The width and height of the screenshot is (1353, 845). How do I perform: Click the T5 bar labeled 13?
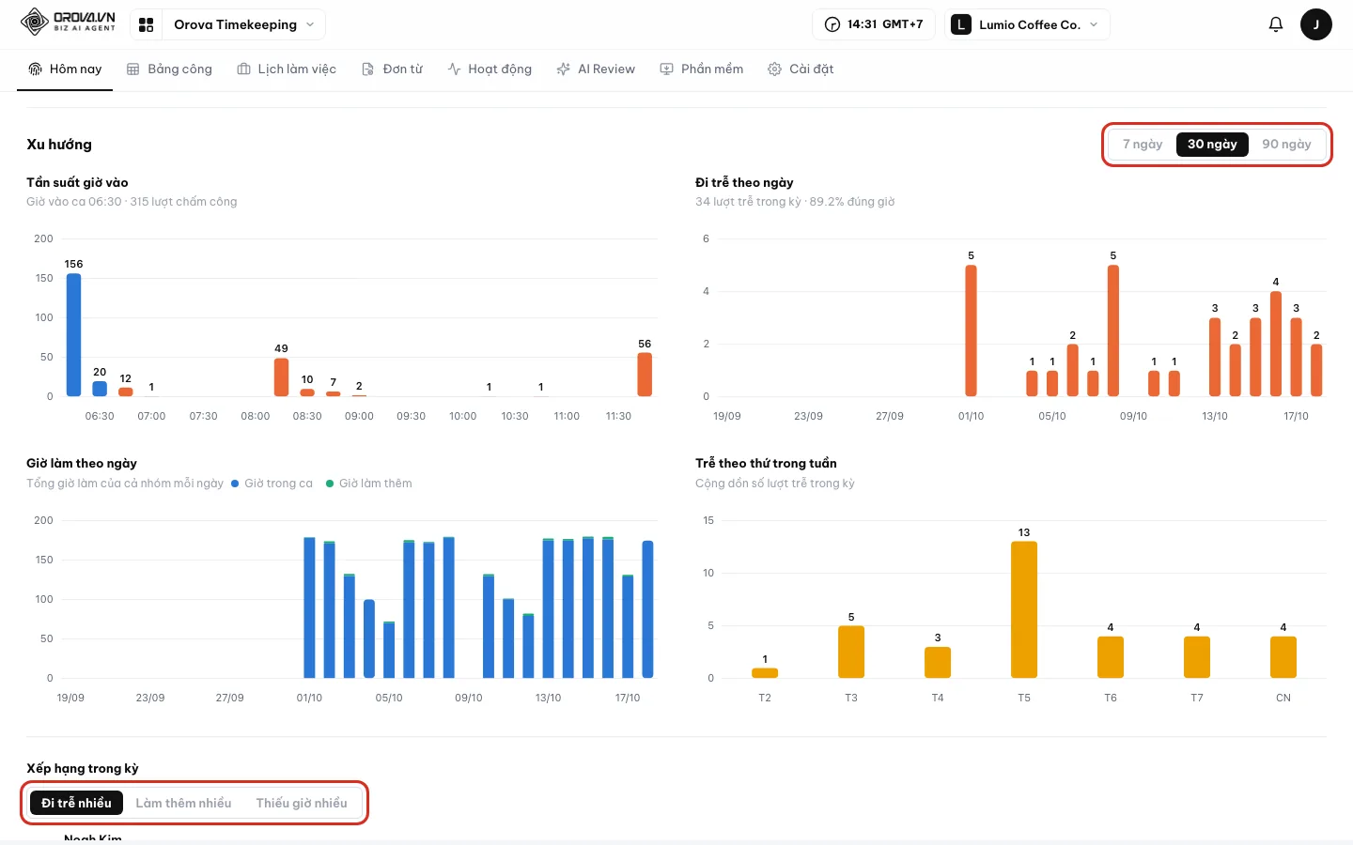1024,609
